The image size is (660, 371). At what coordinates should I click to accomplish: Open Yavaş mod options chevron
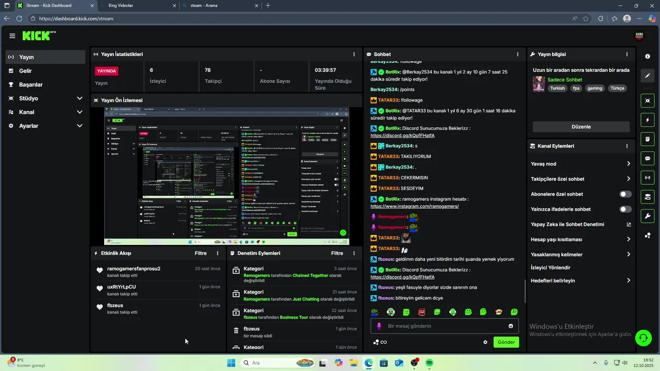[x=629, y=164]
